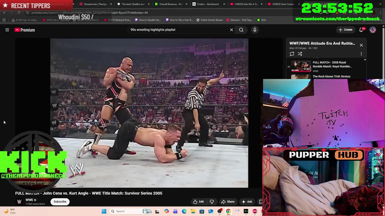Screen dimensions: 385x216
Task: Click the browser back arrow
Action: click(x=4, y=13)
